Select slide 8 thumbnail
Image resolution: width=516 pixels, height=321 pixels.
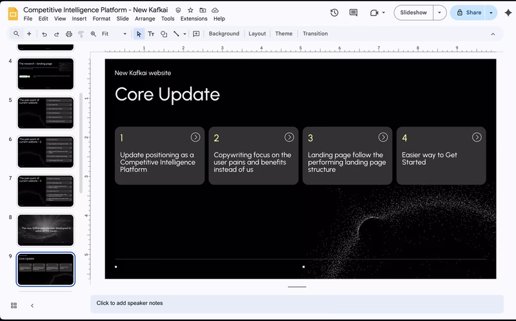(46, 230)
